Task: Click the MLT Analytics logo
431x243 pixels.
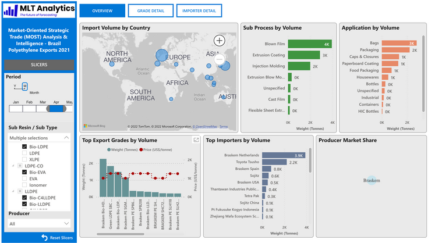Action: (38, 11)
